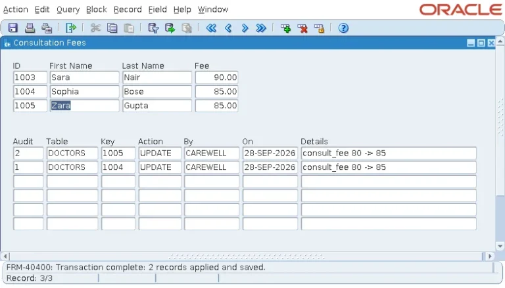
Task: Click the highlighted First Name Zara
Action: pyautogui.click(x=84, y=106)
